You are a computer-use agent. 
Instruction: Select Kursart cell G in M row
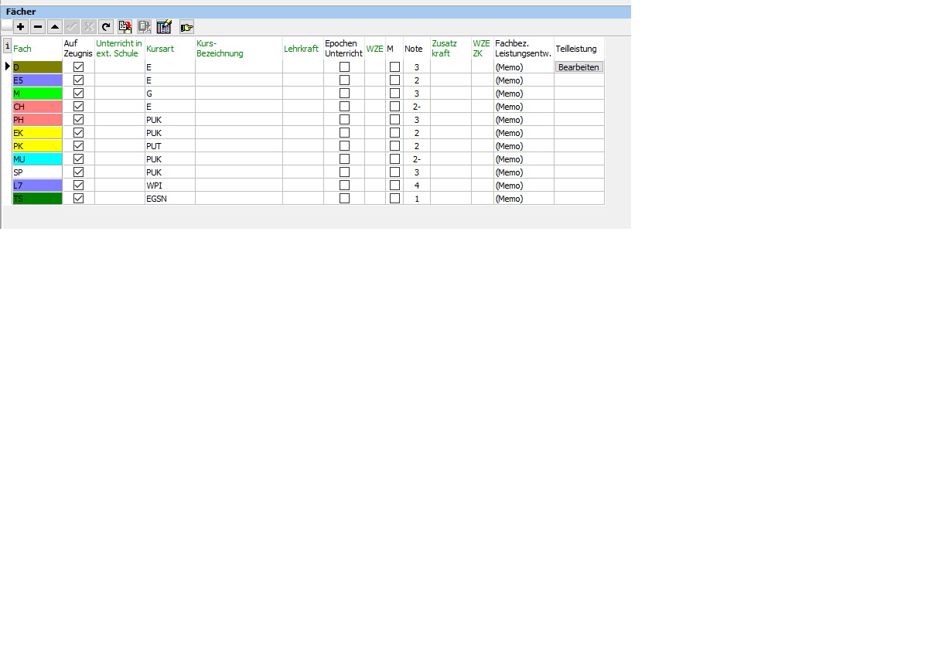[170, 94]
